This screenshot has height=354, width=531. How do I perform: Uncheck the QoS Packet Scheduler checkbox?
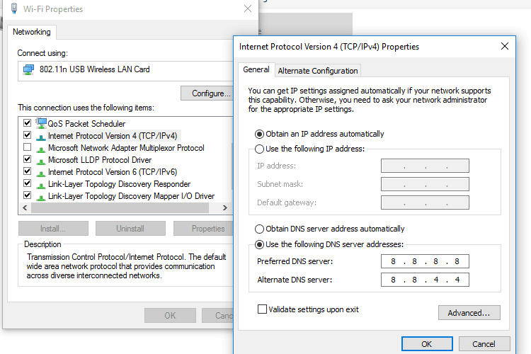(x=27, y=122)
